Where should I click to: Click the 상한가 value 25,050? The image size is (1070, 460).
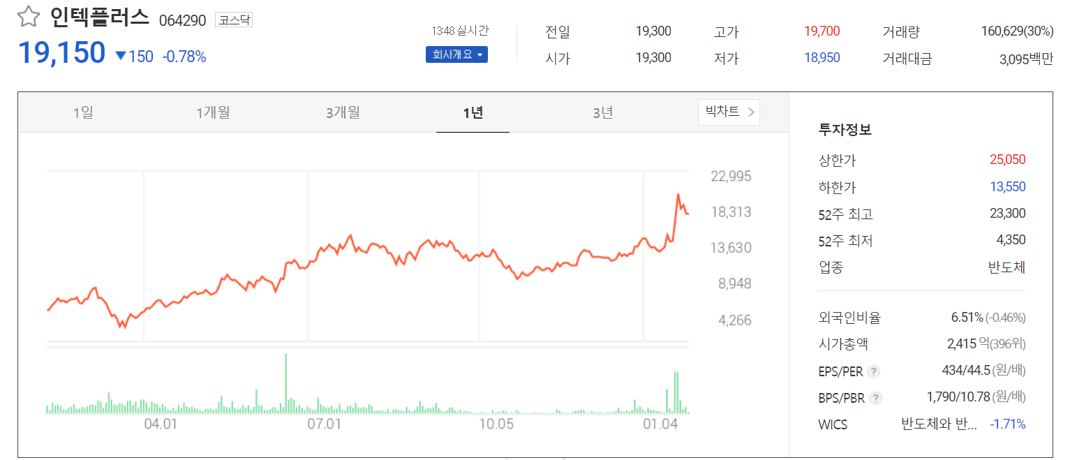tap(1007, 160)
